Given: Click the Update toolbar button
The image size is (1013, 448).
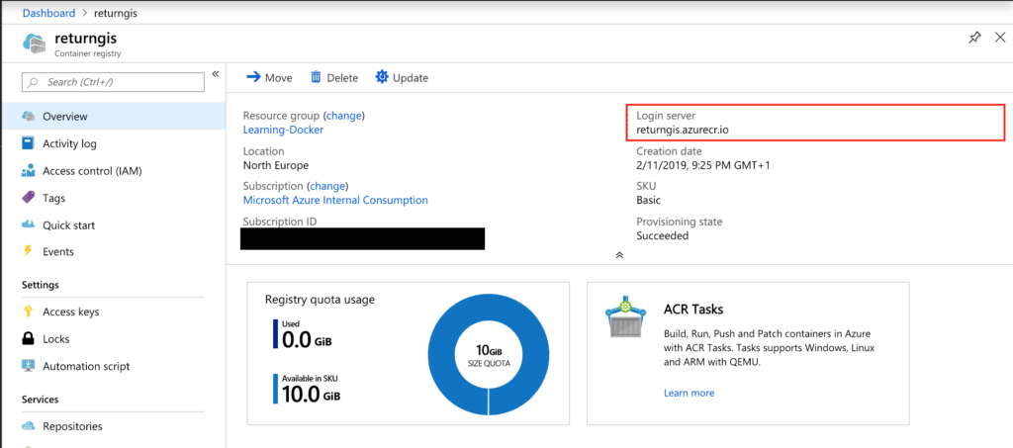Looking at the screenshot, I should coord(402,77).
